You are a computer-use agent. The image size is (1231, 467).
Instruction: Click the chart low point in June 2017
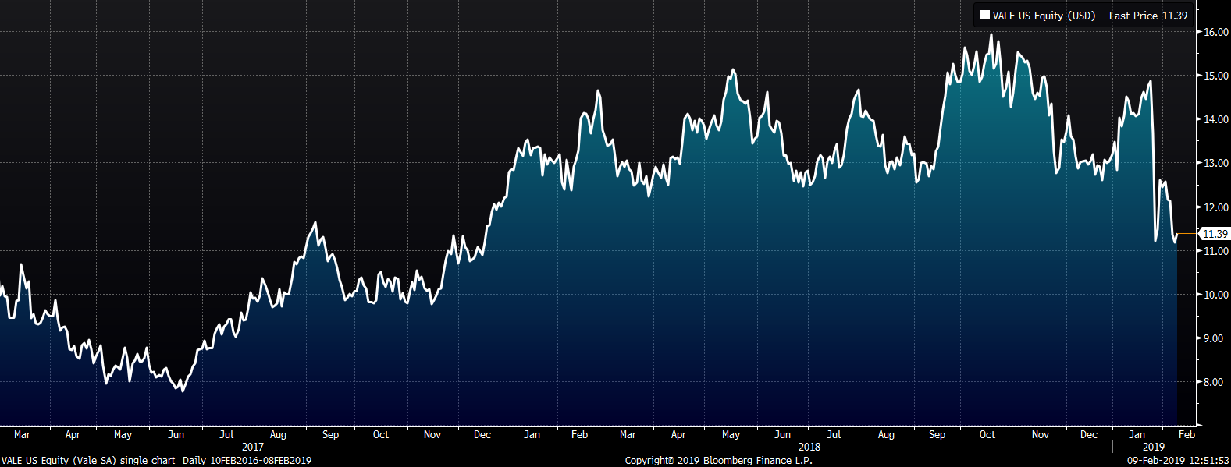[183, 390]
